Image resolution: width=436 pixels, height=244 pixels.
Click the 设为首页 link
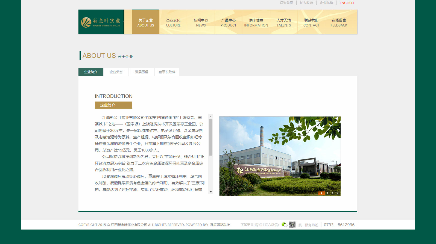286,3
